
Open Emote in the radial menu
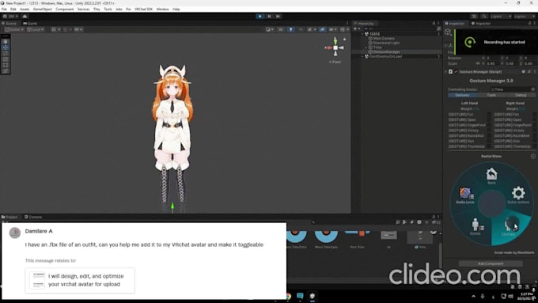(x=475, y=226)
